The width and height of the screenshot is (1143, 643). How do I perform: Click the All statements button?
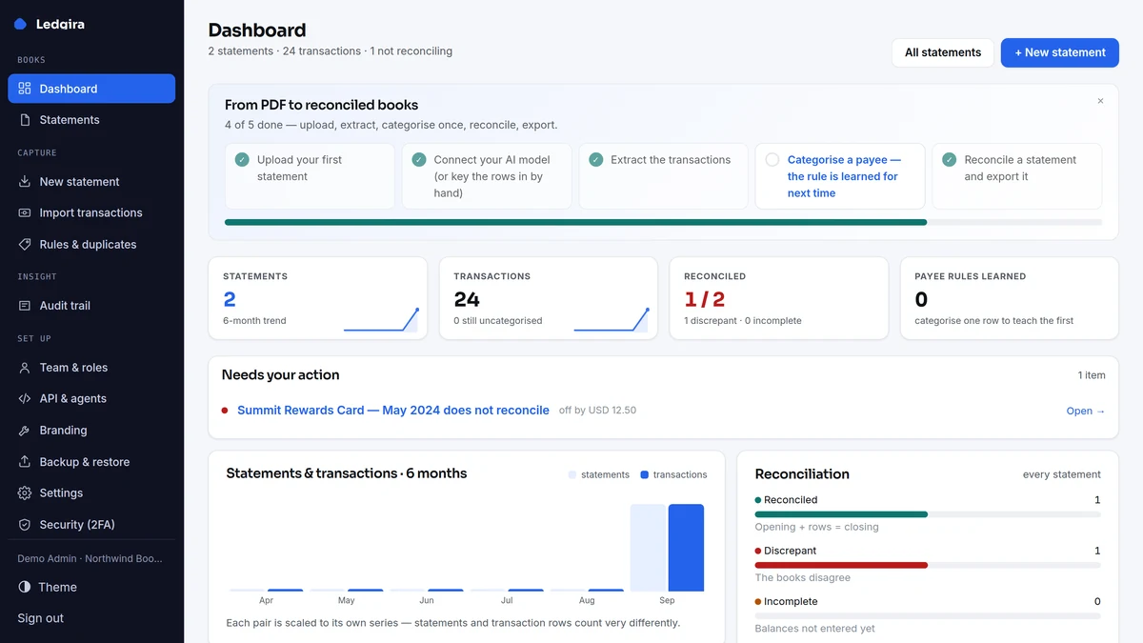pos(943,52)
